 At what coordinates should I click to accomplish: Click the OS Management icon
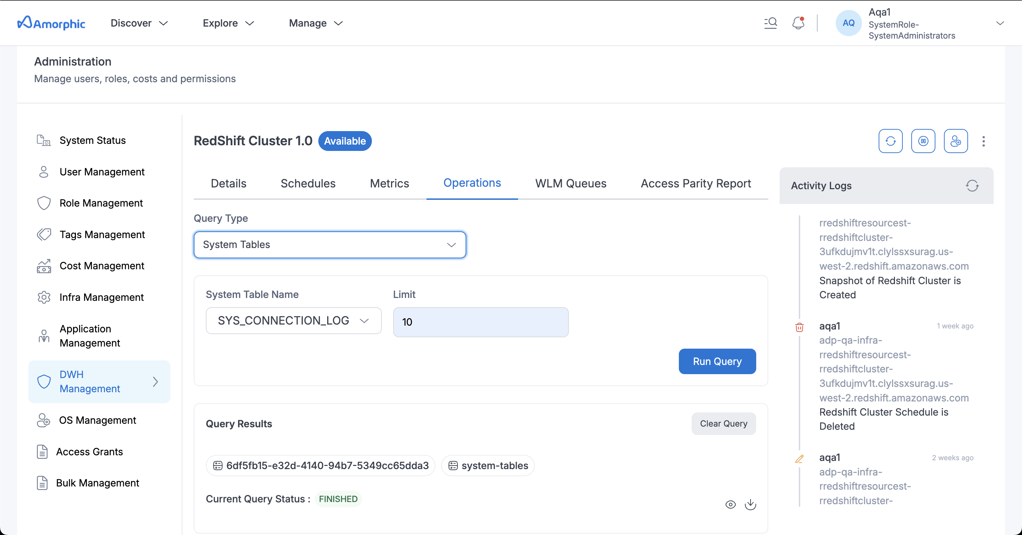pos(43,420)
